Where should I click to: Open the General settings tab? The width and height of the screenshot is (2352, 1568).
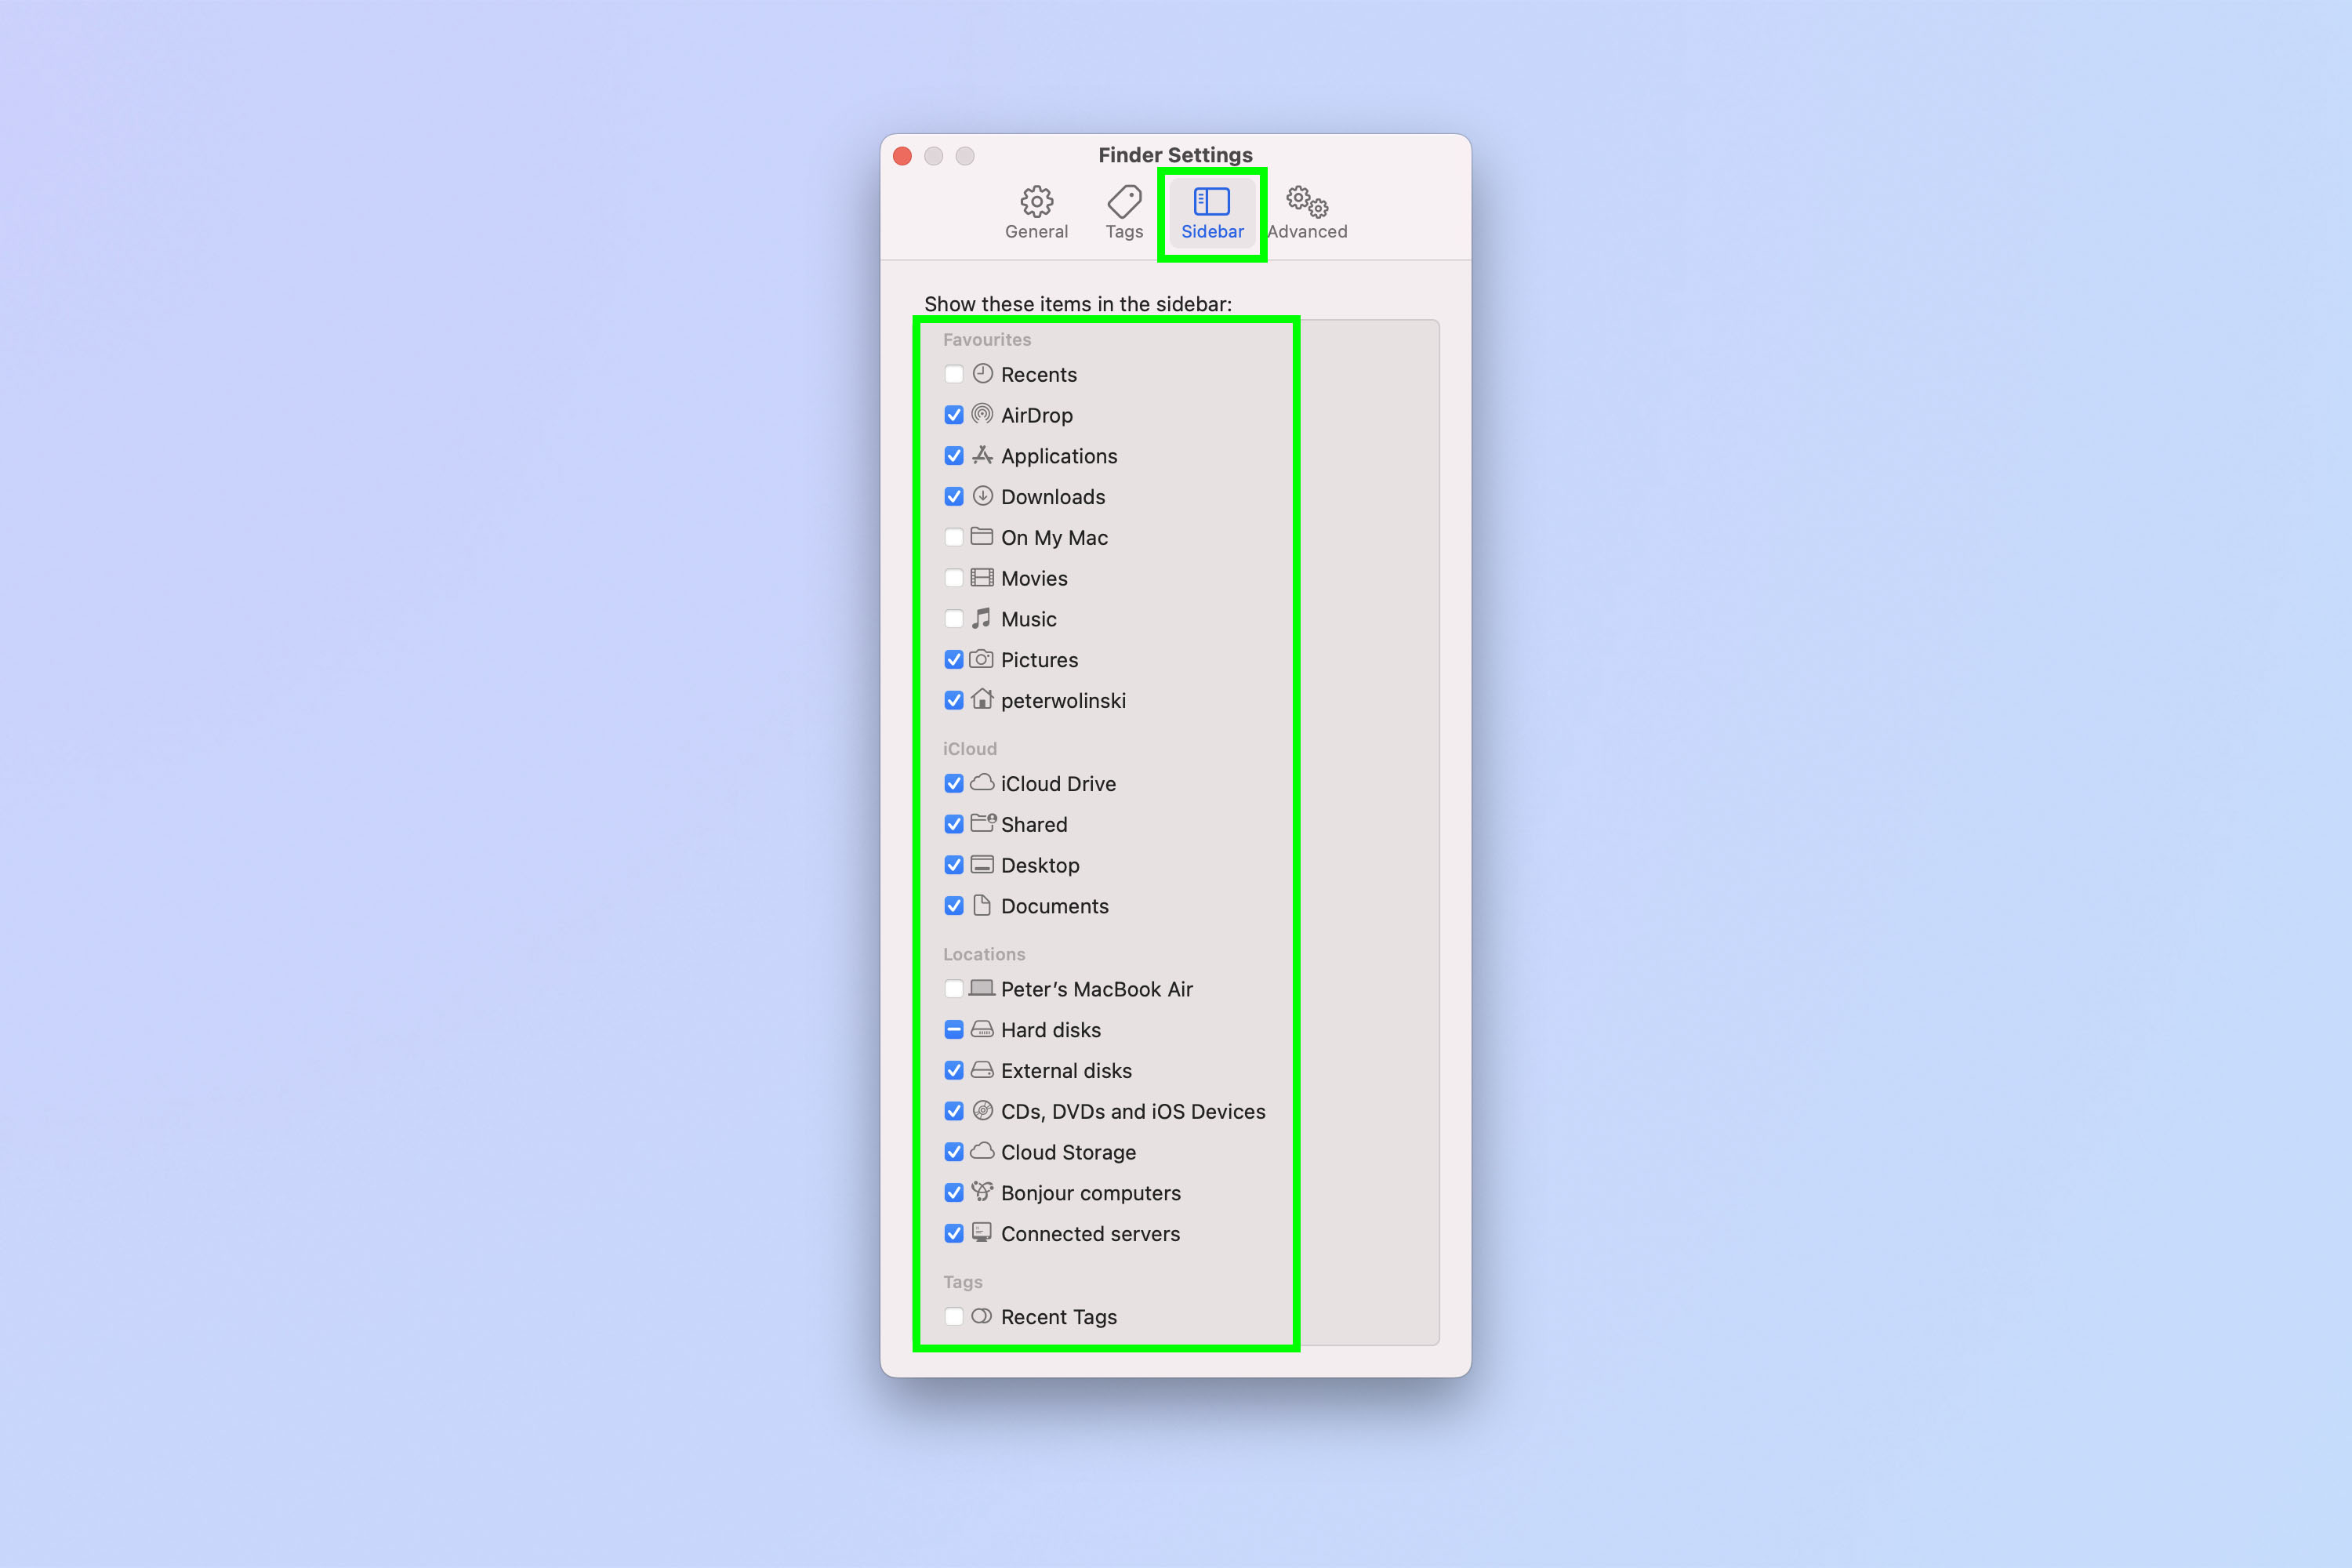pos(1036,213)
